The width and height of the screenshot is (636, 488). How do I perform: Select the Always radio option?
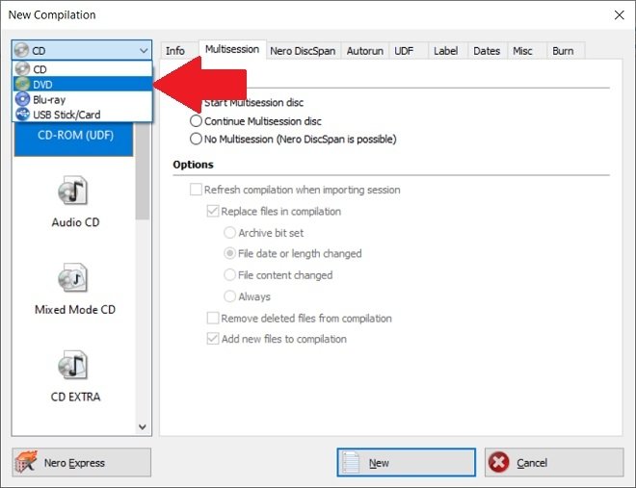(x=230, y=296)
